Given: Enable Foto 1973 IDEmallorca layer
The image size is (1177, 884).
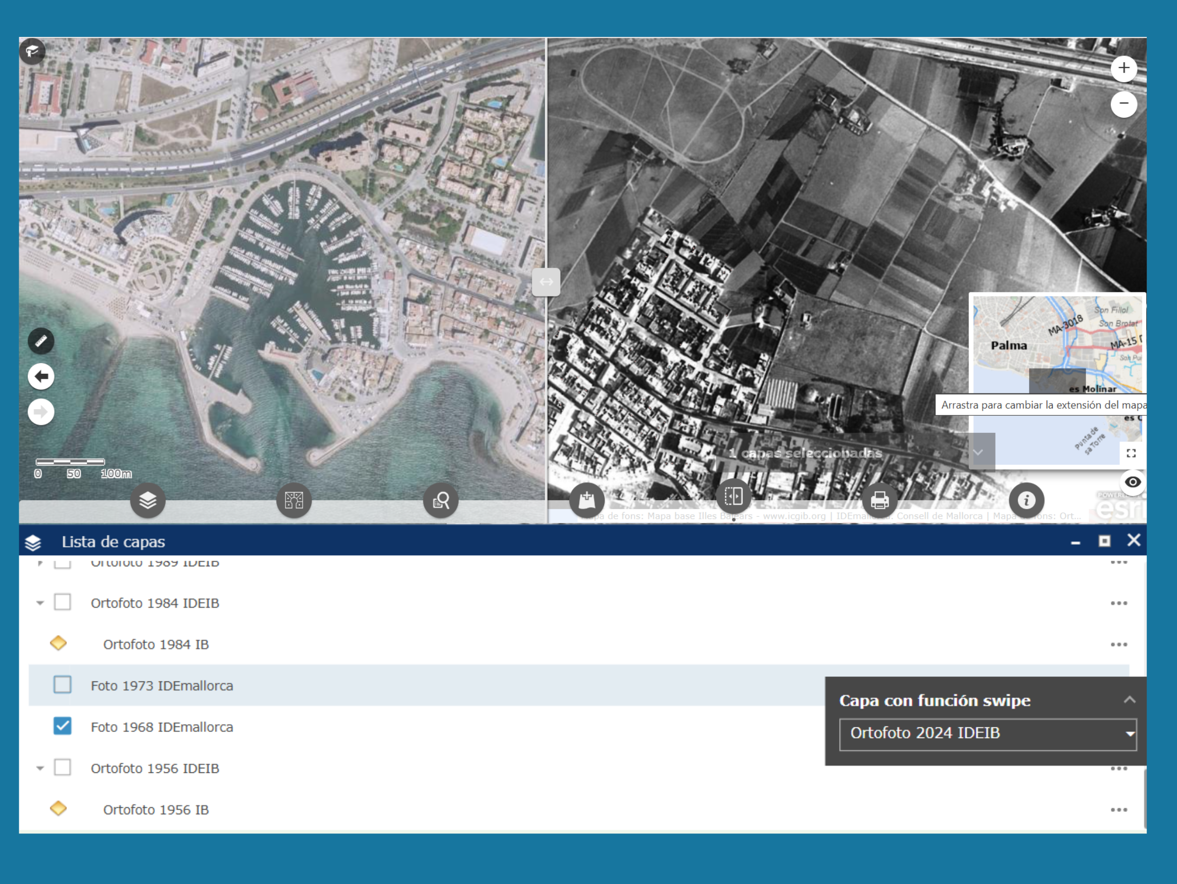Looking at the screenshot, I should 62,685.
